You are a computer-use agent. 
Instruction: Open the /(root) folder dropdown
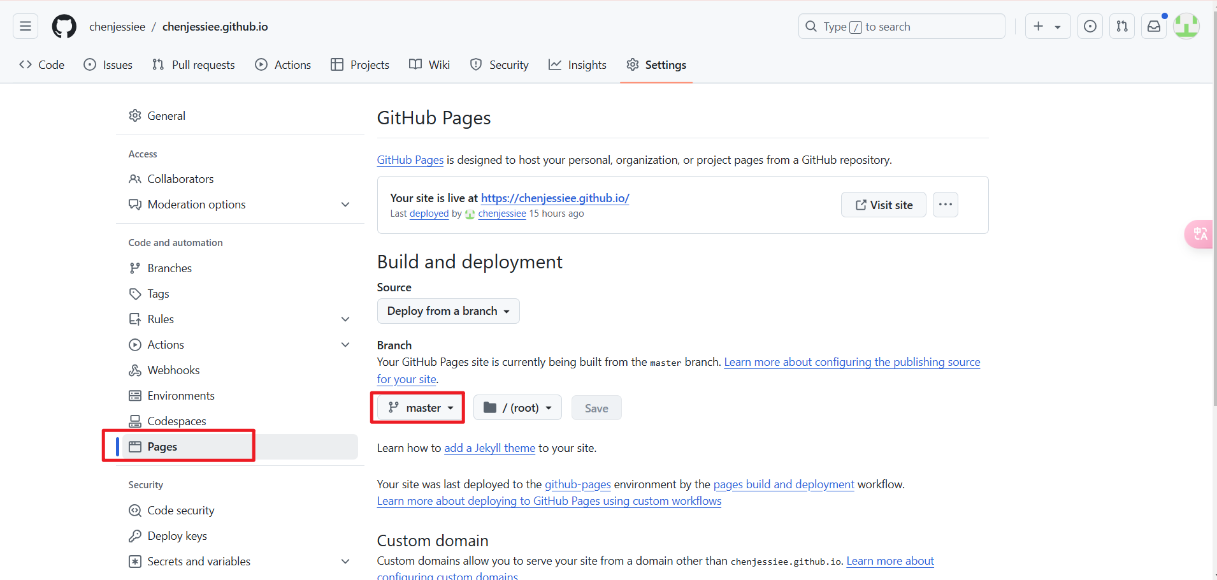pos(517,407)
